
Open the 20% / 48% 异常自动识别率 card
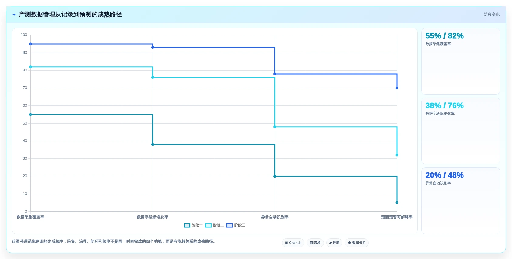[x=460, y=201]
